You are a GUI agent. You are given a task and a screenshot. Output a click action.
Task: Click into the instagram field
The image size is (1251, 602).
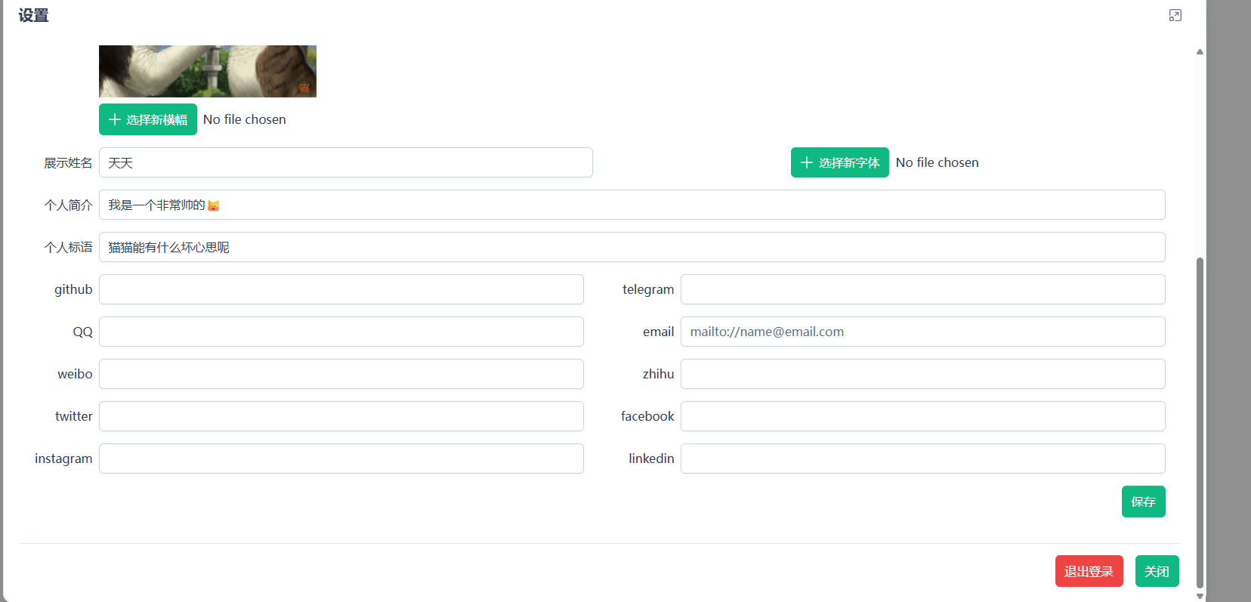pyautogui.click(x=341, y=458)
